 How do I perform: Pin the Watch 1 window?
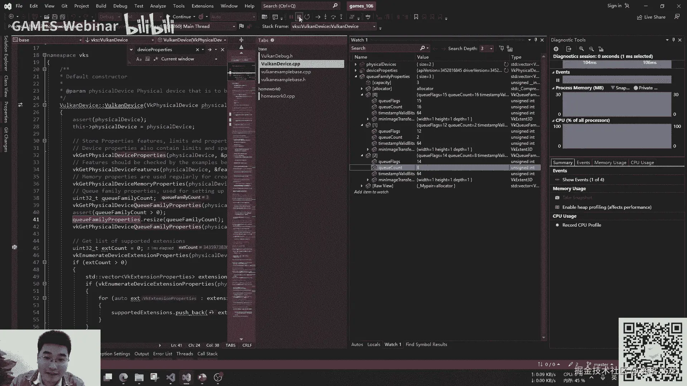pos(536,40)
